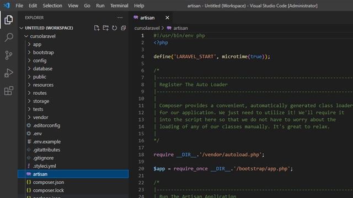The image size is (353, 198).
Task: Select the artisan file in Explorer
Action: (73, 174)
